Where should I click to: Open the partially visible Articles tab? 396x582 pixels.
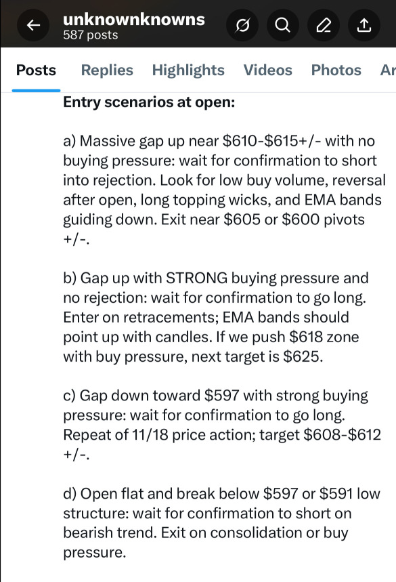click(x=387, y=70)
